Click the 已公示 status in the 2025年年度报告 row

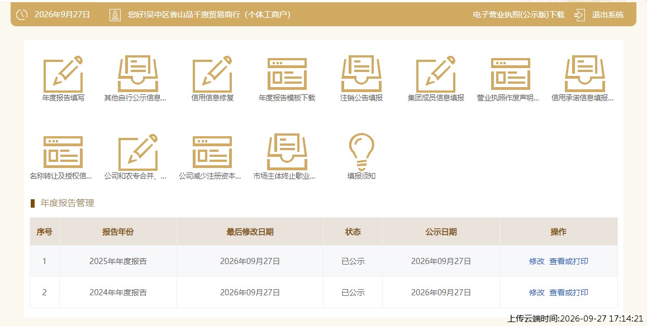(353, 261)
